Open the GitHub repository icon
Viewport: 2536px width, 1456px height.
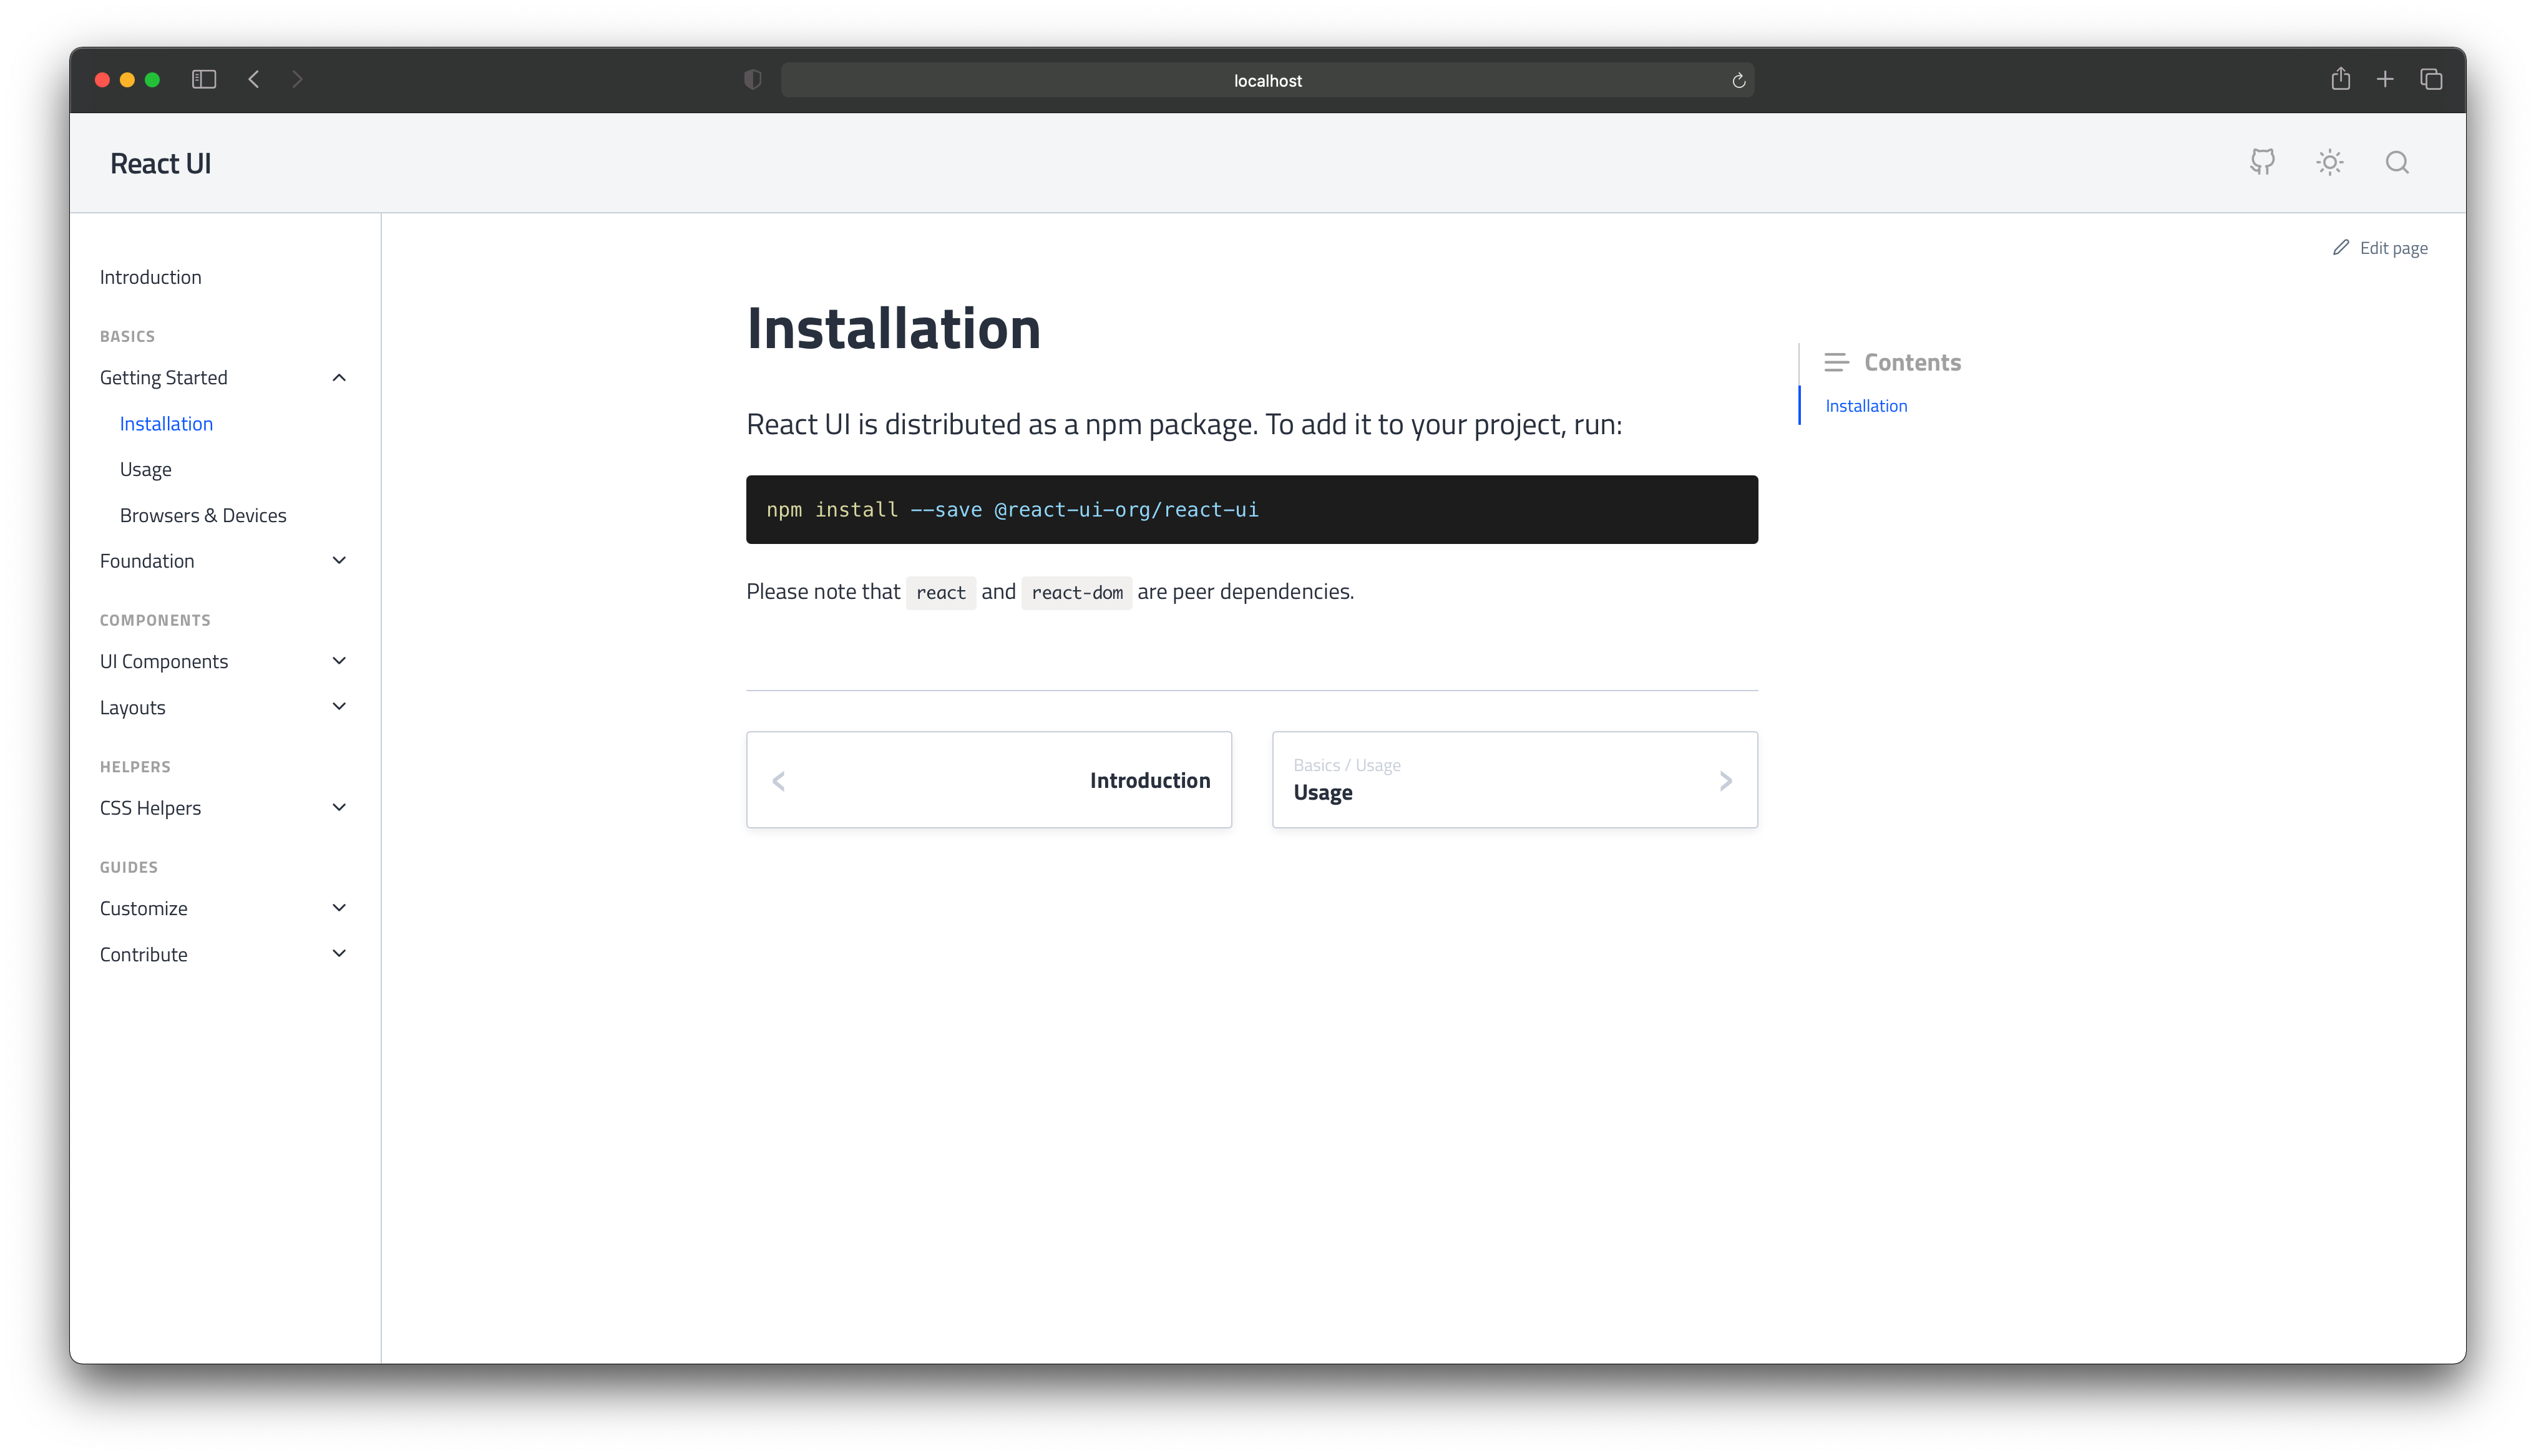click(2262, 162)
